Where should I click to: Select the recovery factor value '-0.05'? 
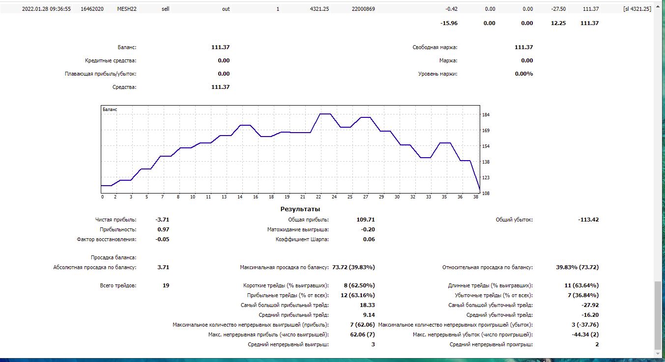162,239
